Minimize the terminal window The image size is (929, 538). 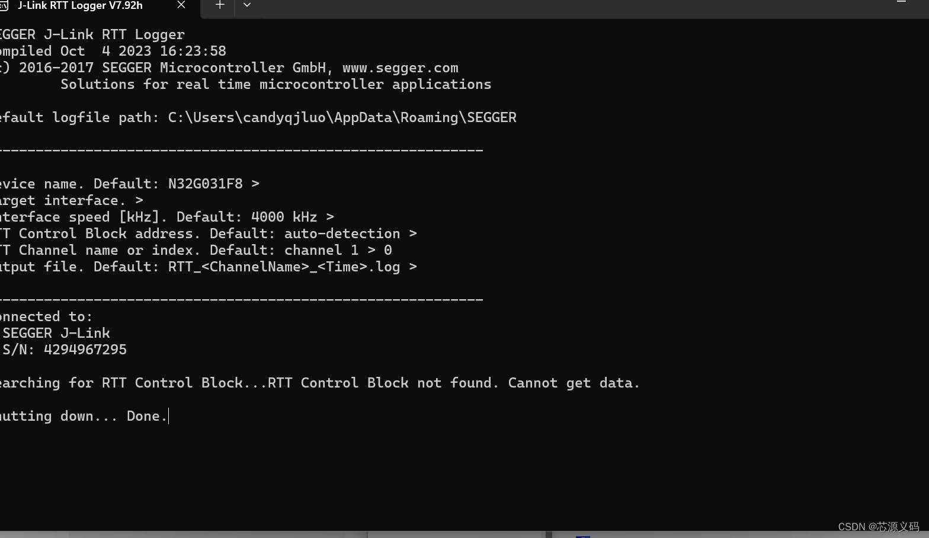point(901,2)
